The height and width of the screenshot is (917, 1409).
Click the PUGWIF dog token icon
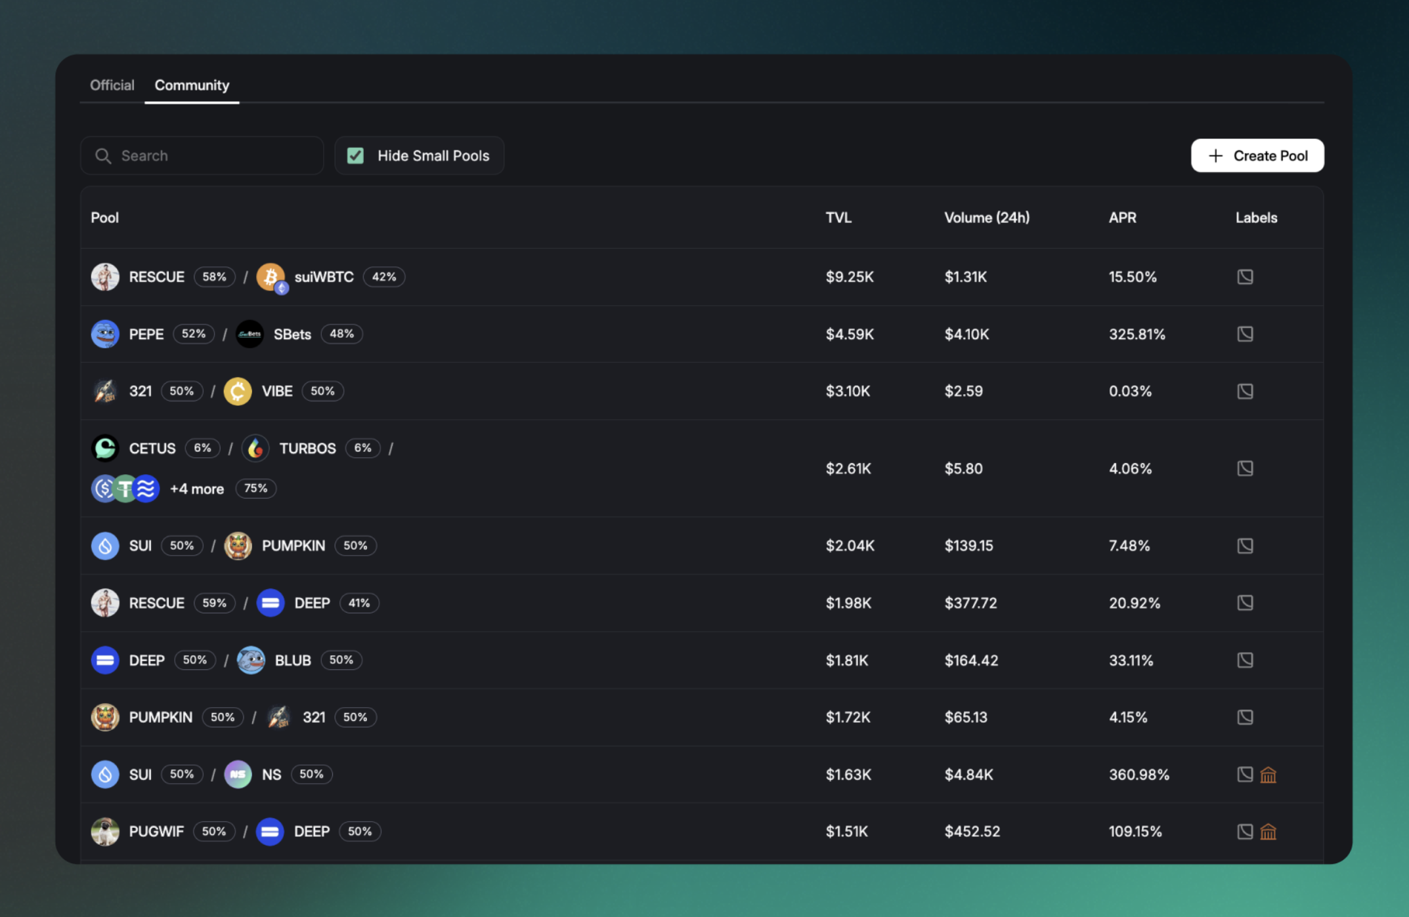coord(105,832)
